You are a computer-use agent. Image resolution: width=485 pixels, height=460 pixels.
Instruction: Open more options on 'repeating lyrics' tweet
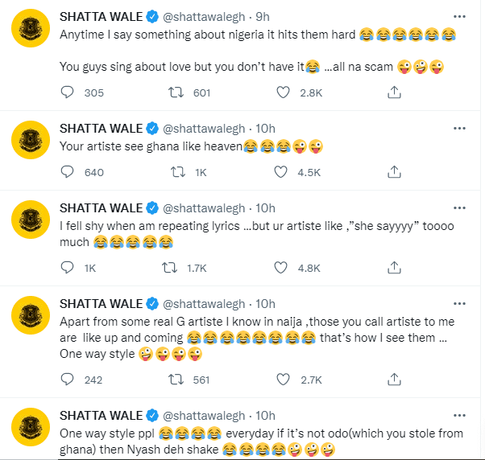click(458, 206)
